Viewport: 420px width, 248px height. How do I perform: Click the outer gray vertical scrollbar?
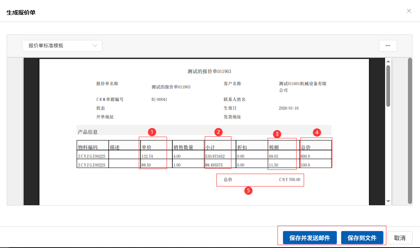click(x=410, y=131)
